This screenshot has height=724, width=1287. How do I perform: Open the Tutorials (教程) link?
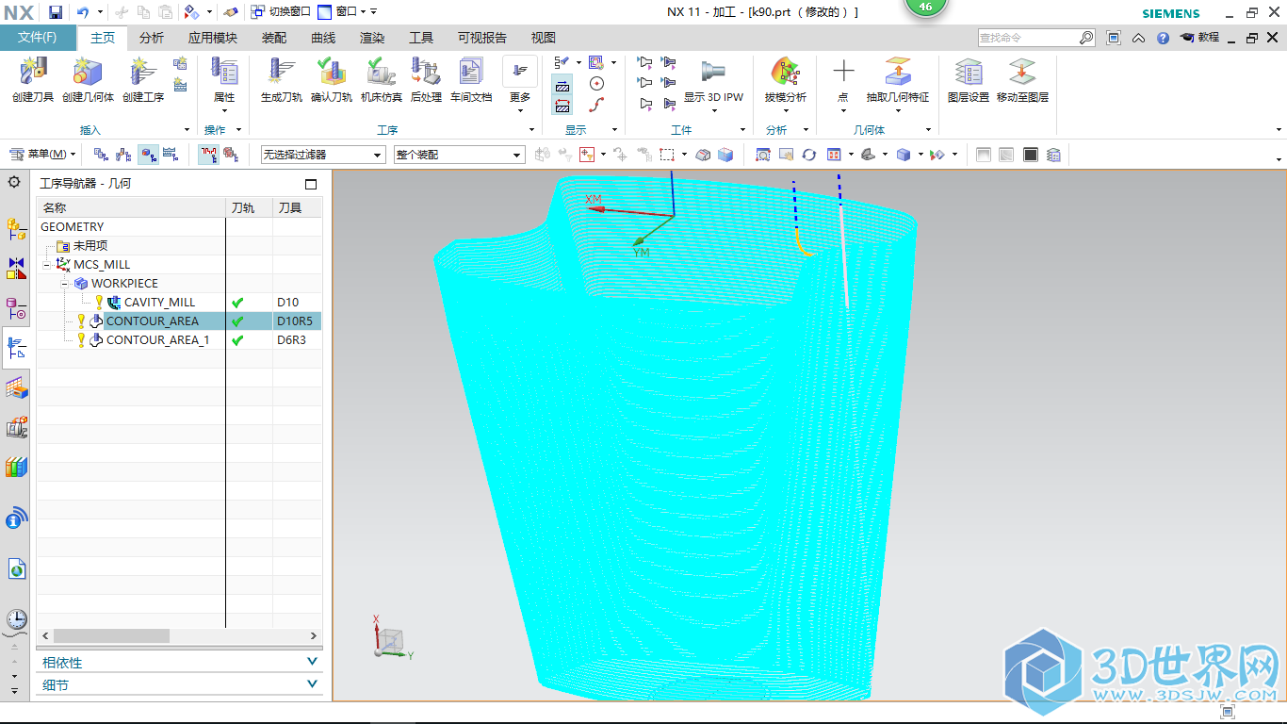coord(1199,38)
